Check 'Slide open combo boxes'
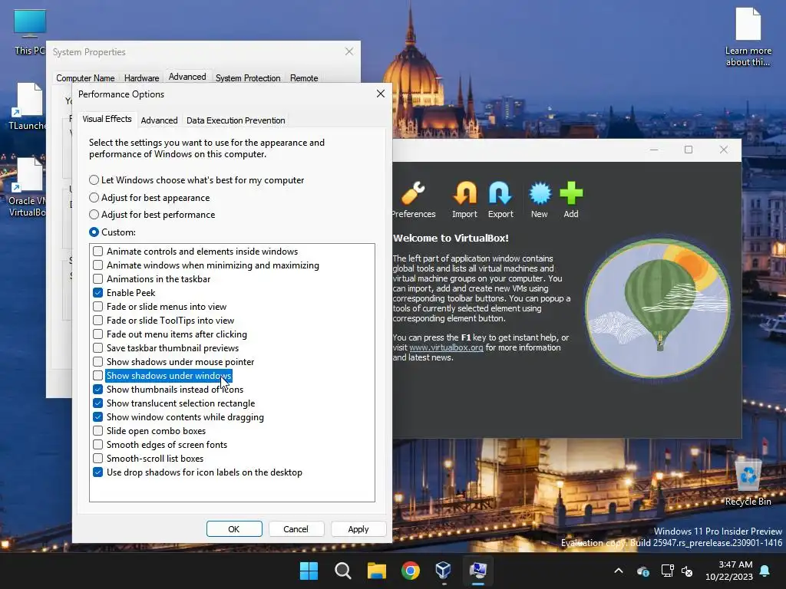The image size is (786, 589). [97, 430]
